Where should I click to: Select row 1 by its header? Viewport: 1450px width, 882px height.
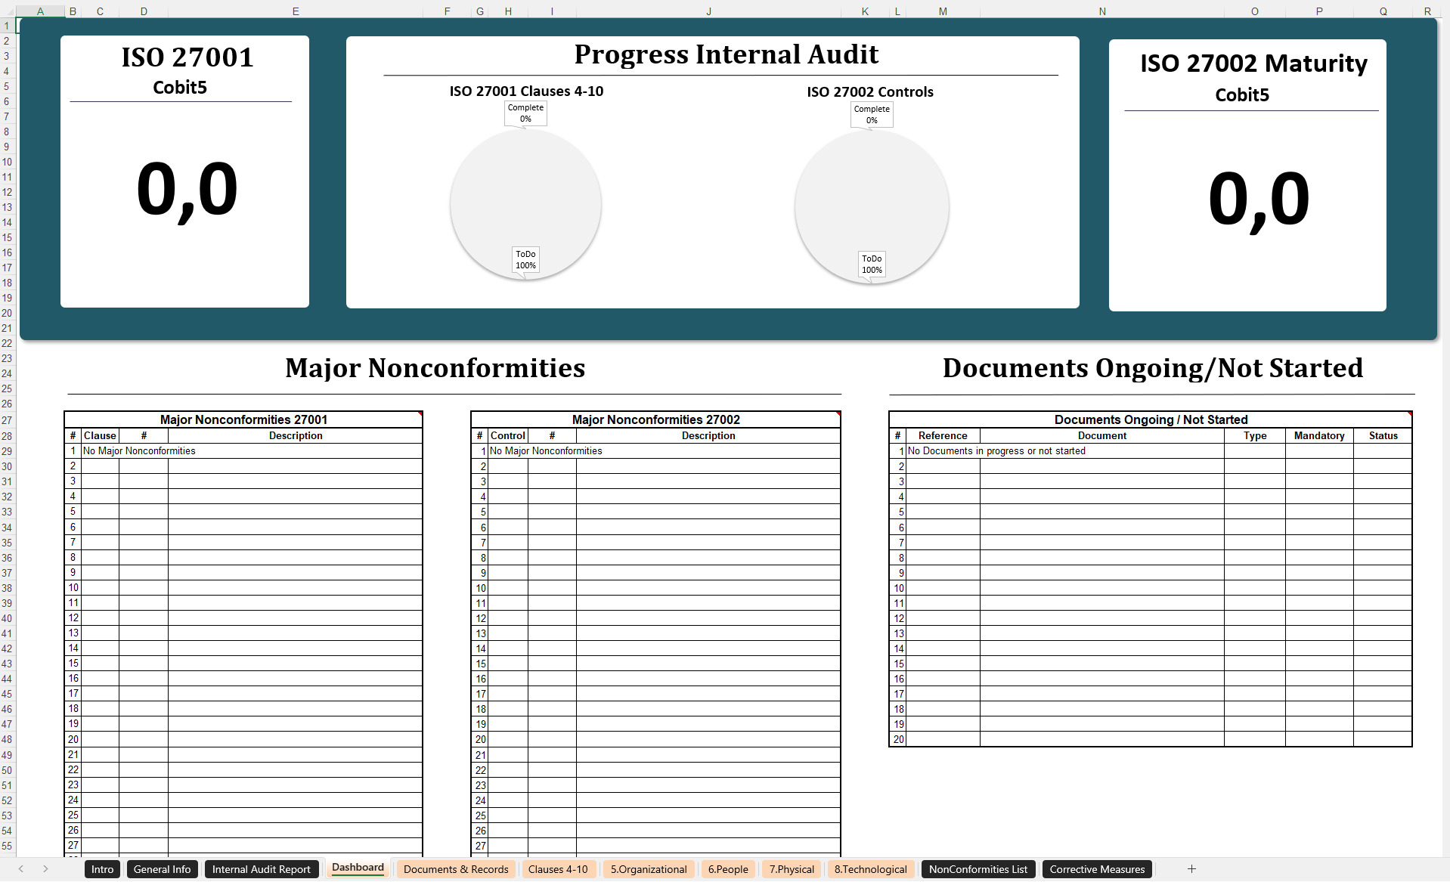pos(7,25)
